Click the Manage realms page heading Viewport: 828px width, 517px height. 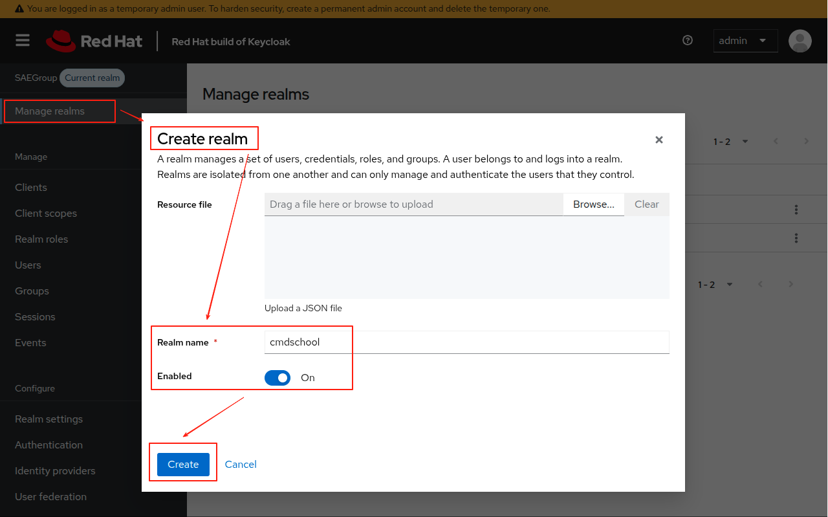[256, 94]
